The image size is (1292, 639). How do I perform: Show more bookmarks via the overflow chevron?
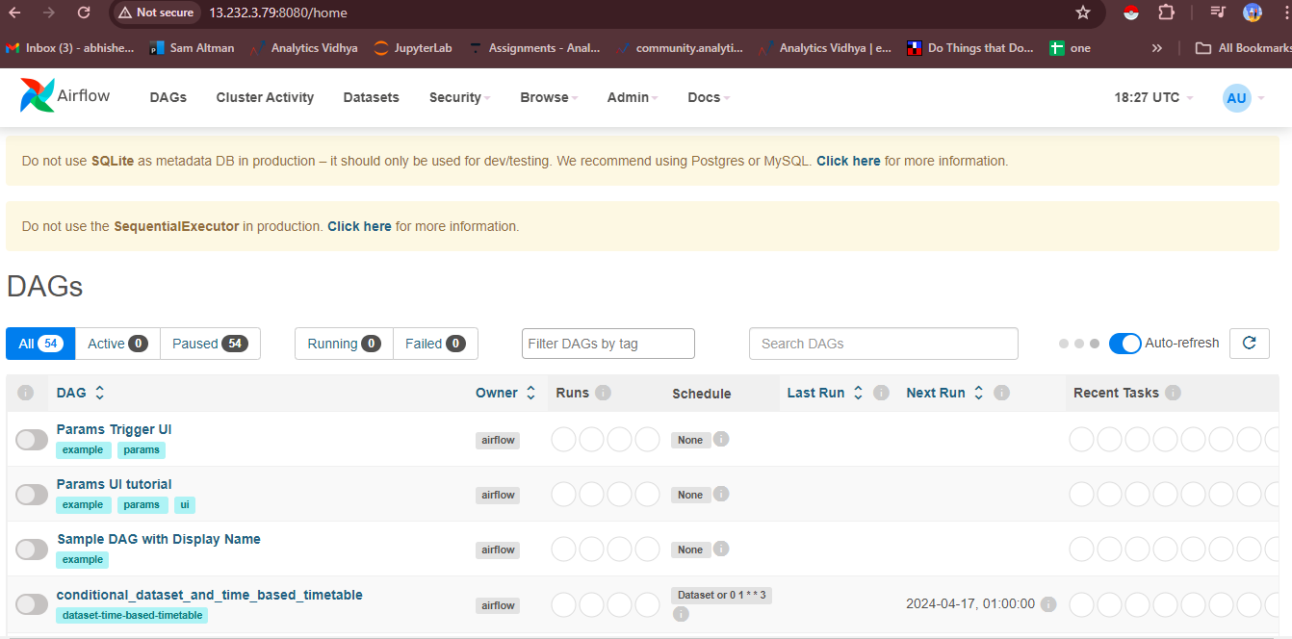point(1157,48)
